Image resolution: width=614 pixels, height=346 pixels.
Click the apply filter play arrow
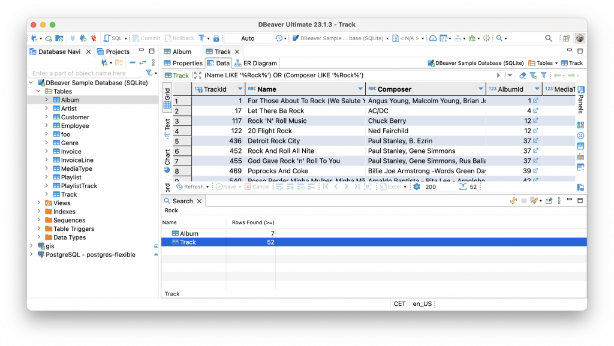498,75
